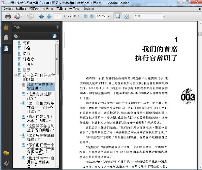202x170 pixels.
Task: Click the zoom percentage field 42.2%
Action: point(101,16)
